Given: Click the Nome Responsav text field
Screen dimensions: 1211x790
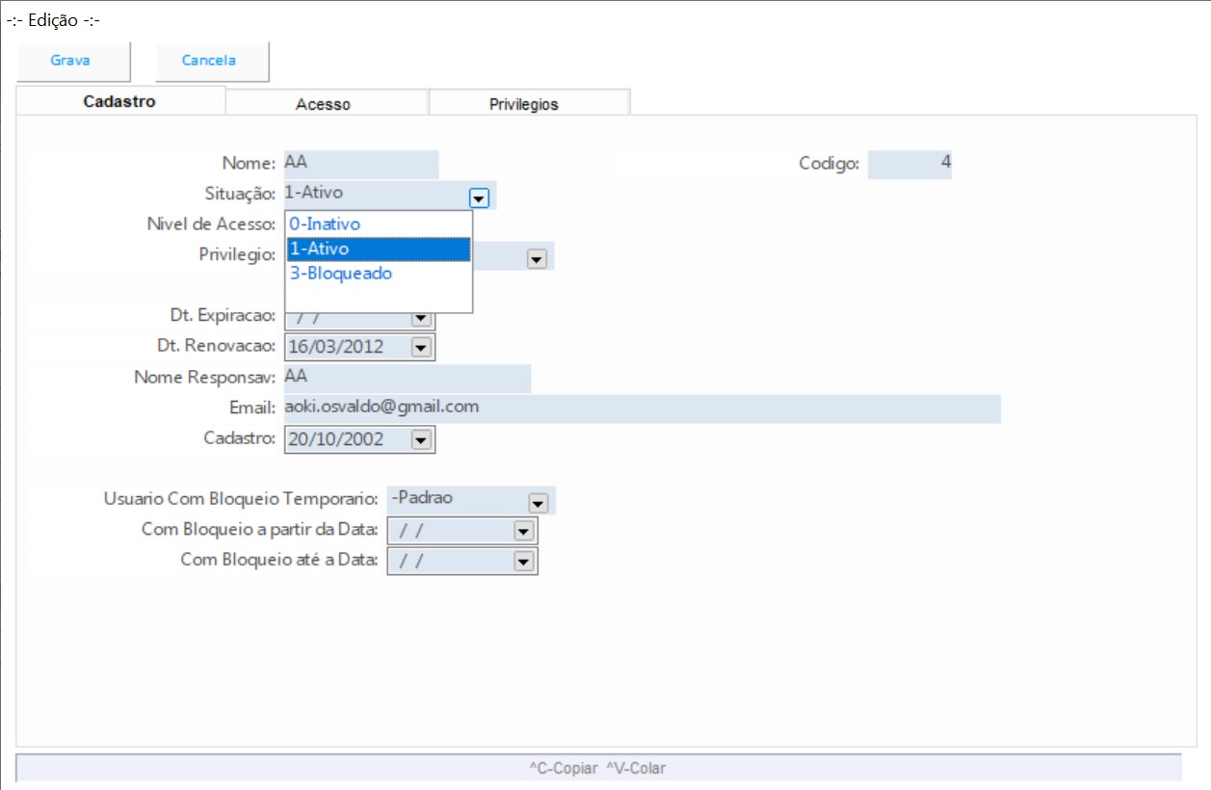Looking at the screenshot, I should (x=407, y=379).
